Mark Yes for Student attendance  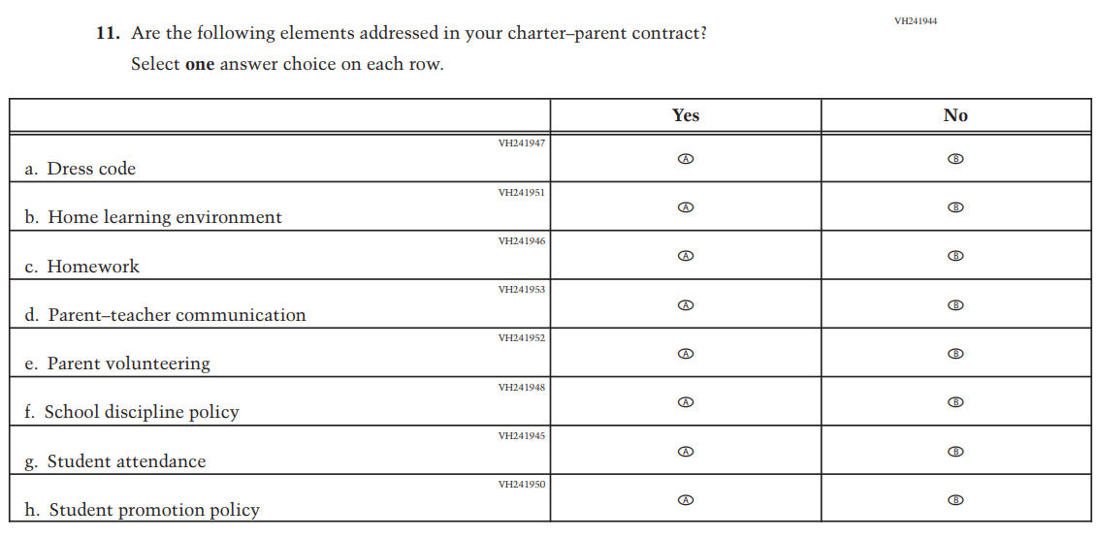click(x=685, y=451)
